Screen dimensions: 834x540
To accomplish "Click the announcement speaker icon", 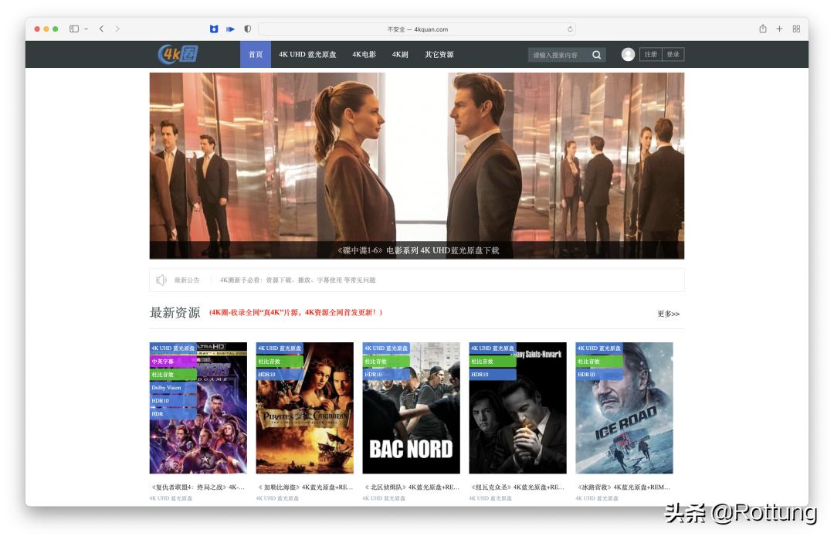I will [x=161, y=280].
